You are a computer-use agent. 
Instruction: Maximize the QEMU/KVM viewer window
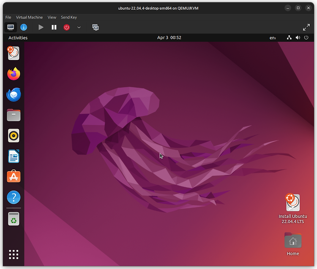pos(298,8)
